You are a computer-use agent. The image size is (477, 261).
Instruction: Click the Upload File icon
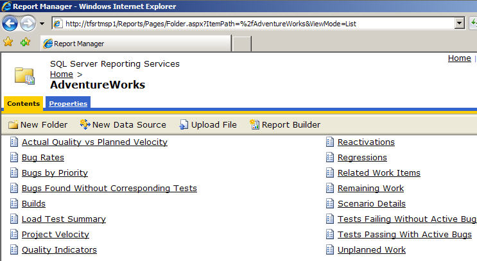184,124
